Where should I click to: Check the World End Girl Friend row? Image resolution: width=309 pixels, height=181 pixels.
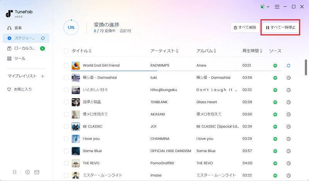tap(66, 65)
